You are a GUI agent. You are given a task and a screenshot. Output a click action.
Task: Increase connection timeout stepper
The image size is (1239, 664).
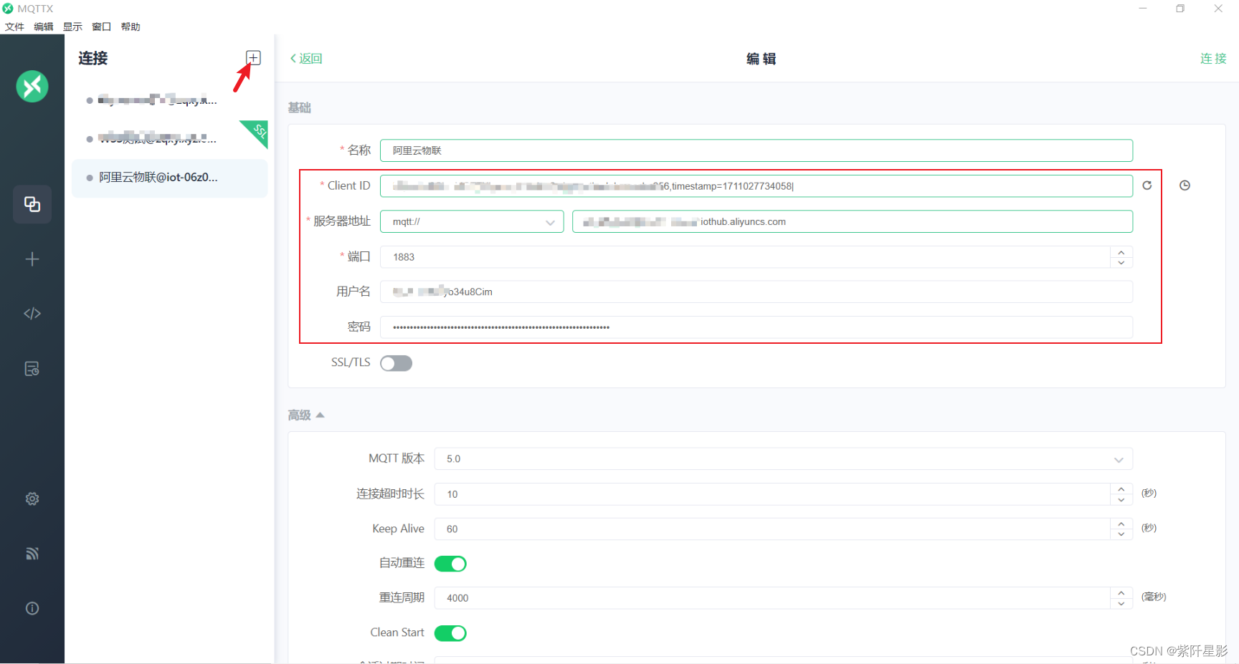pos(1121,489)
